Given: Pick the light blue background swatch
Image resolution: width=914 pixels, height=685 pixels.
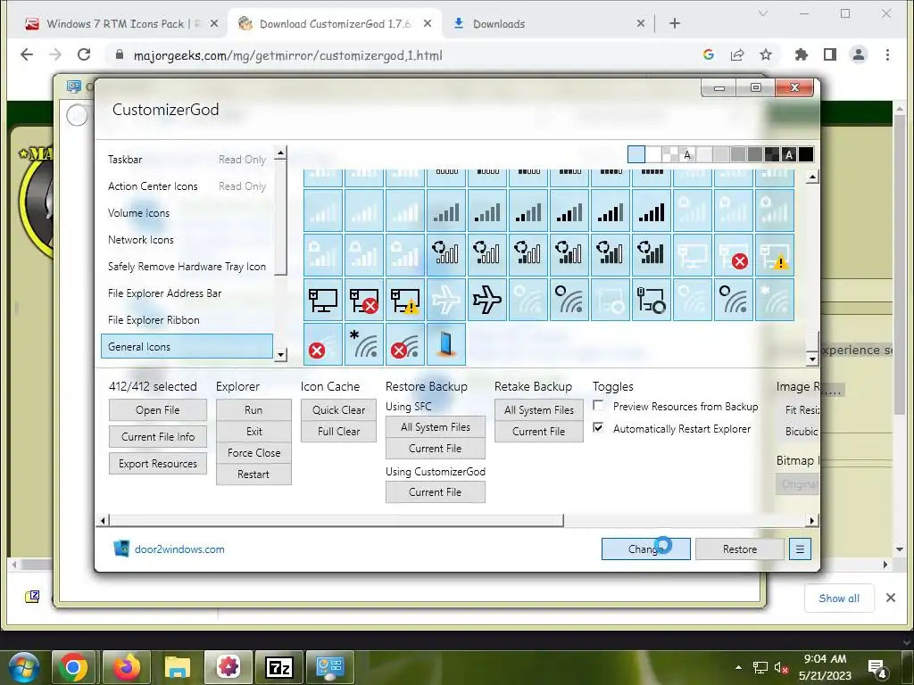Looking at the screenshot, I should tap(636, 154).
